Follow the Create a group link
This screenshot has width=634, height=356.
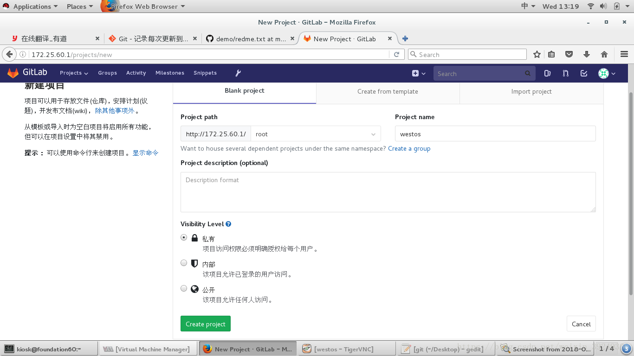tap(409, 148)
